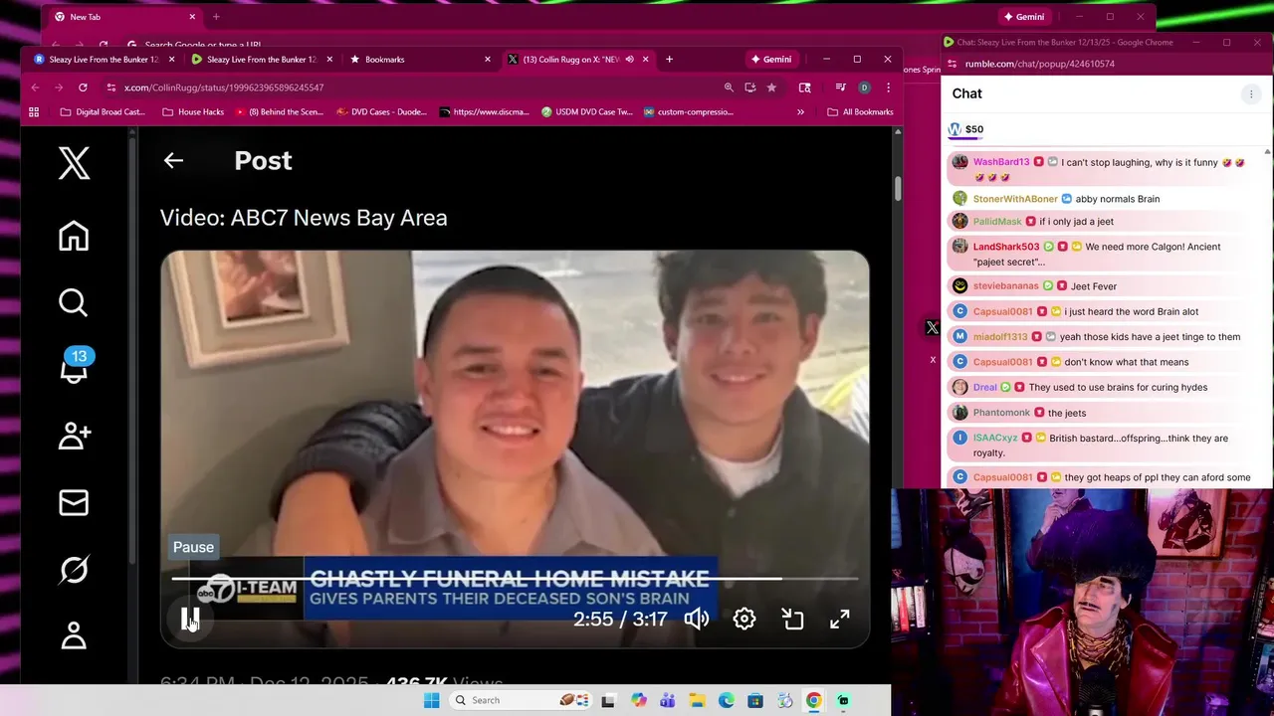Click steviebananas username in chat
This screenshot has width=1274, height=716.
(1005, 286)
